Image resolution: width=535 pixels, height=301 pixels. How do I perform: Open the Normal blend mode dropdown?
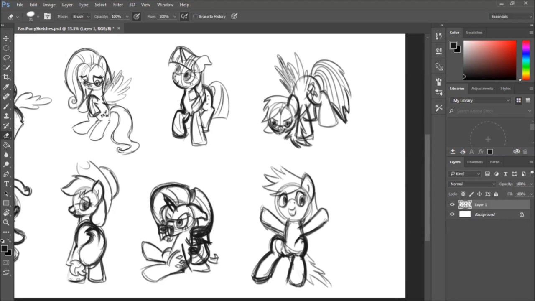click(472, 184)
